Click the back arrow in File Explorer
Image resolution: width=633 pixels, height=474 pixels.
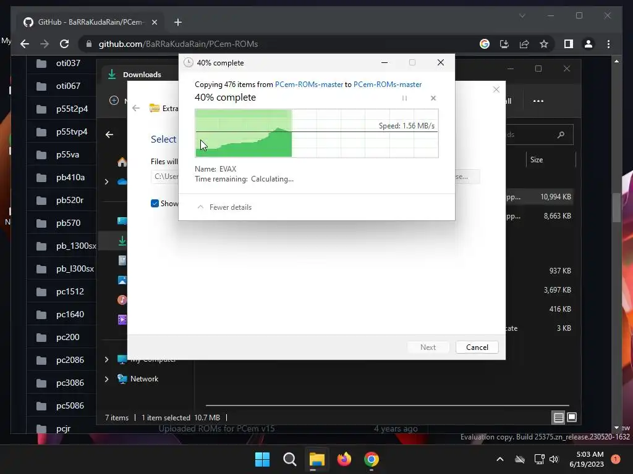pyautogui.click(x=109, y=135)
